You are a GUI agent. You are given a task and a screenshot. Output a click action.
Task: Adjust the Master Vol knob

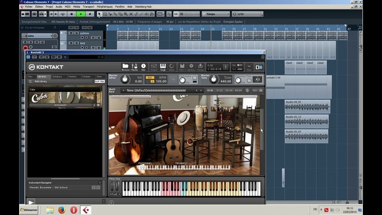click(125, 79)
